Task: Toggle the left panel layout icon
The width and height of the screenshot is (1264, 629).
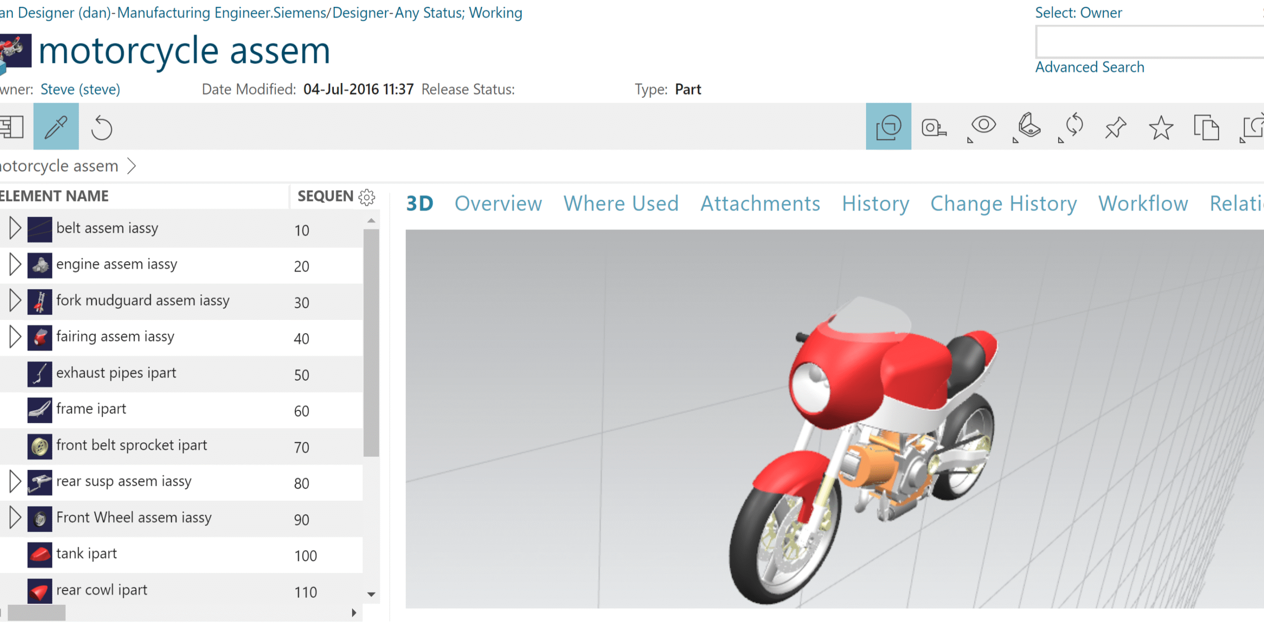Action: pyautogui.click(x=12, y=127)
